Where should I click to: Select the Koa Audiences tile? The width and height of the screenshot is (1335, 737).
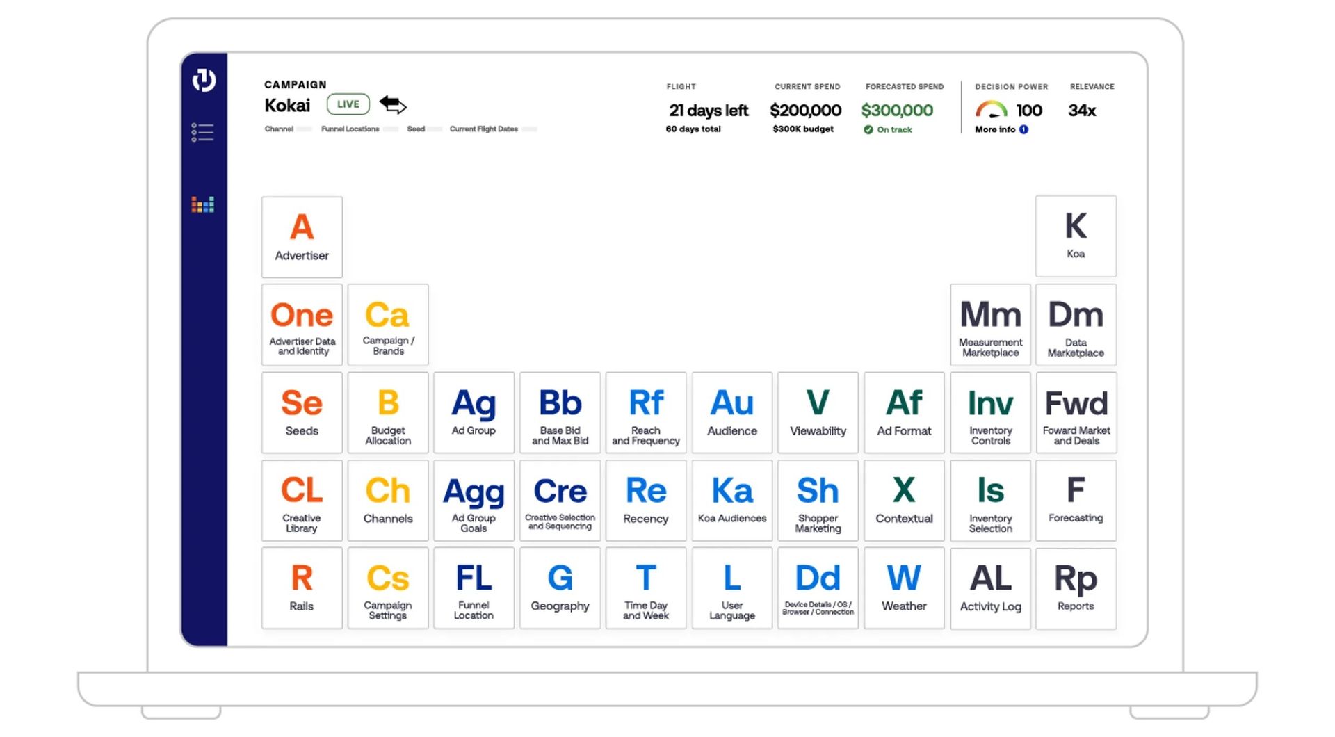731,501
